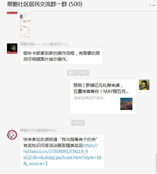157x174 pixels.
Task: Open the faisco.cn hyperlink in the message
Action: tap(62, 155)
